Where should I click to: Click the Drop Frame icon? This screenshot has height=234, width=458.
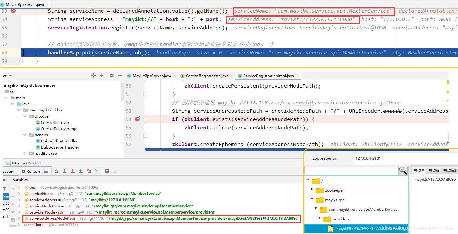[x=89, y=171]
